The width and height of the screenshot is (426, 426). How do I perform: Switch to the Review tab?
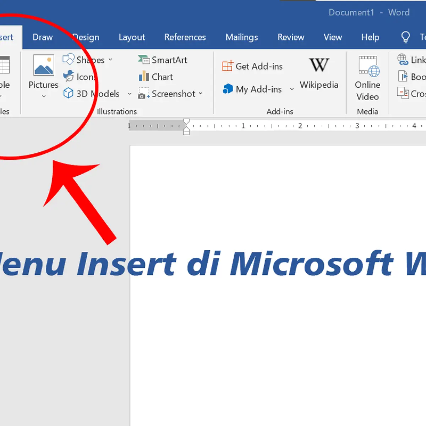[x=291, y=37]
